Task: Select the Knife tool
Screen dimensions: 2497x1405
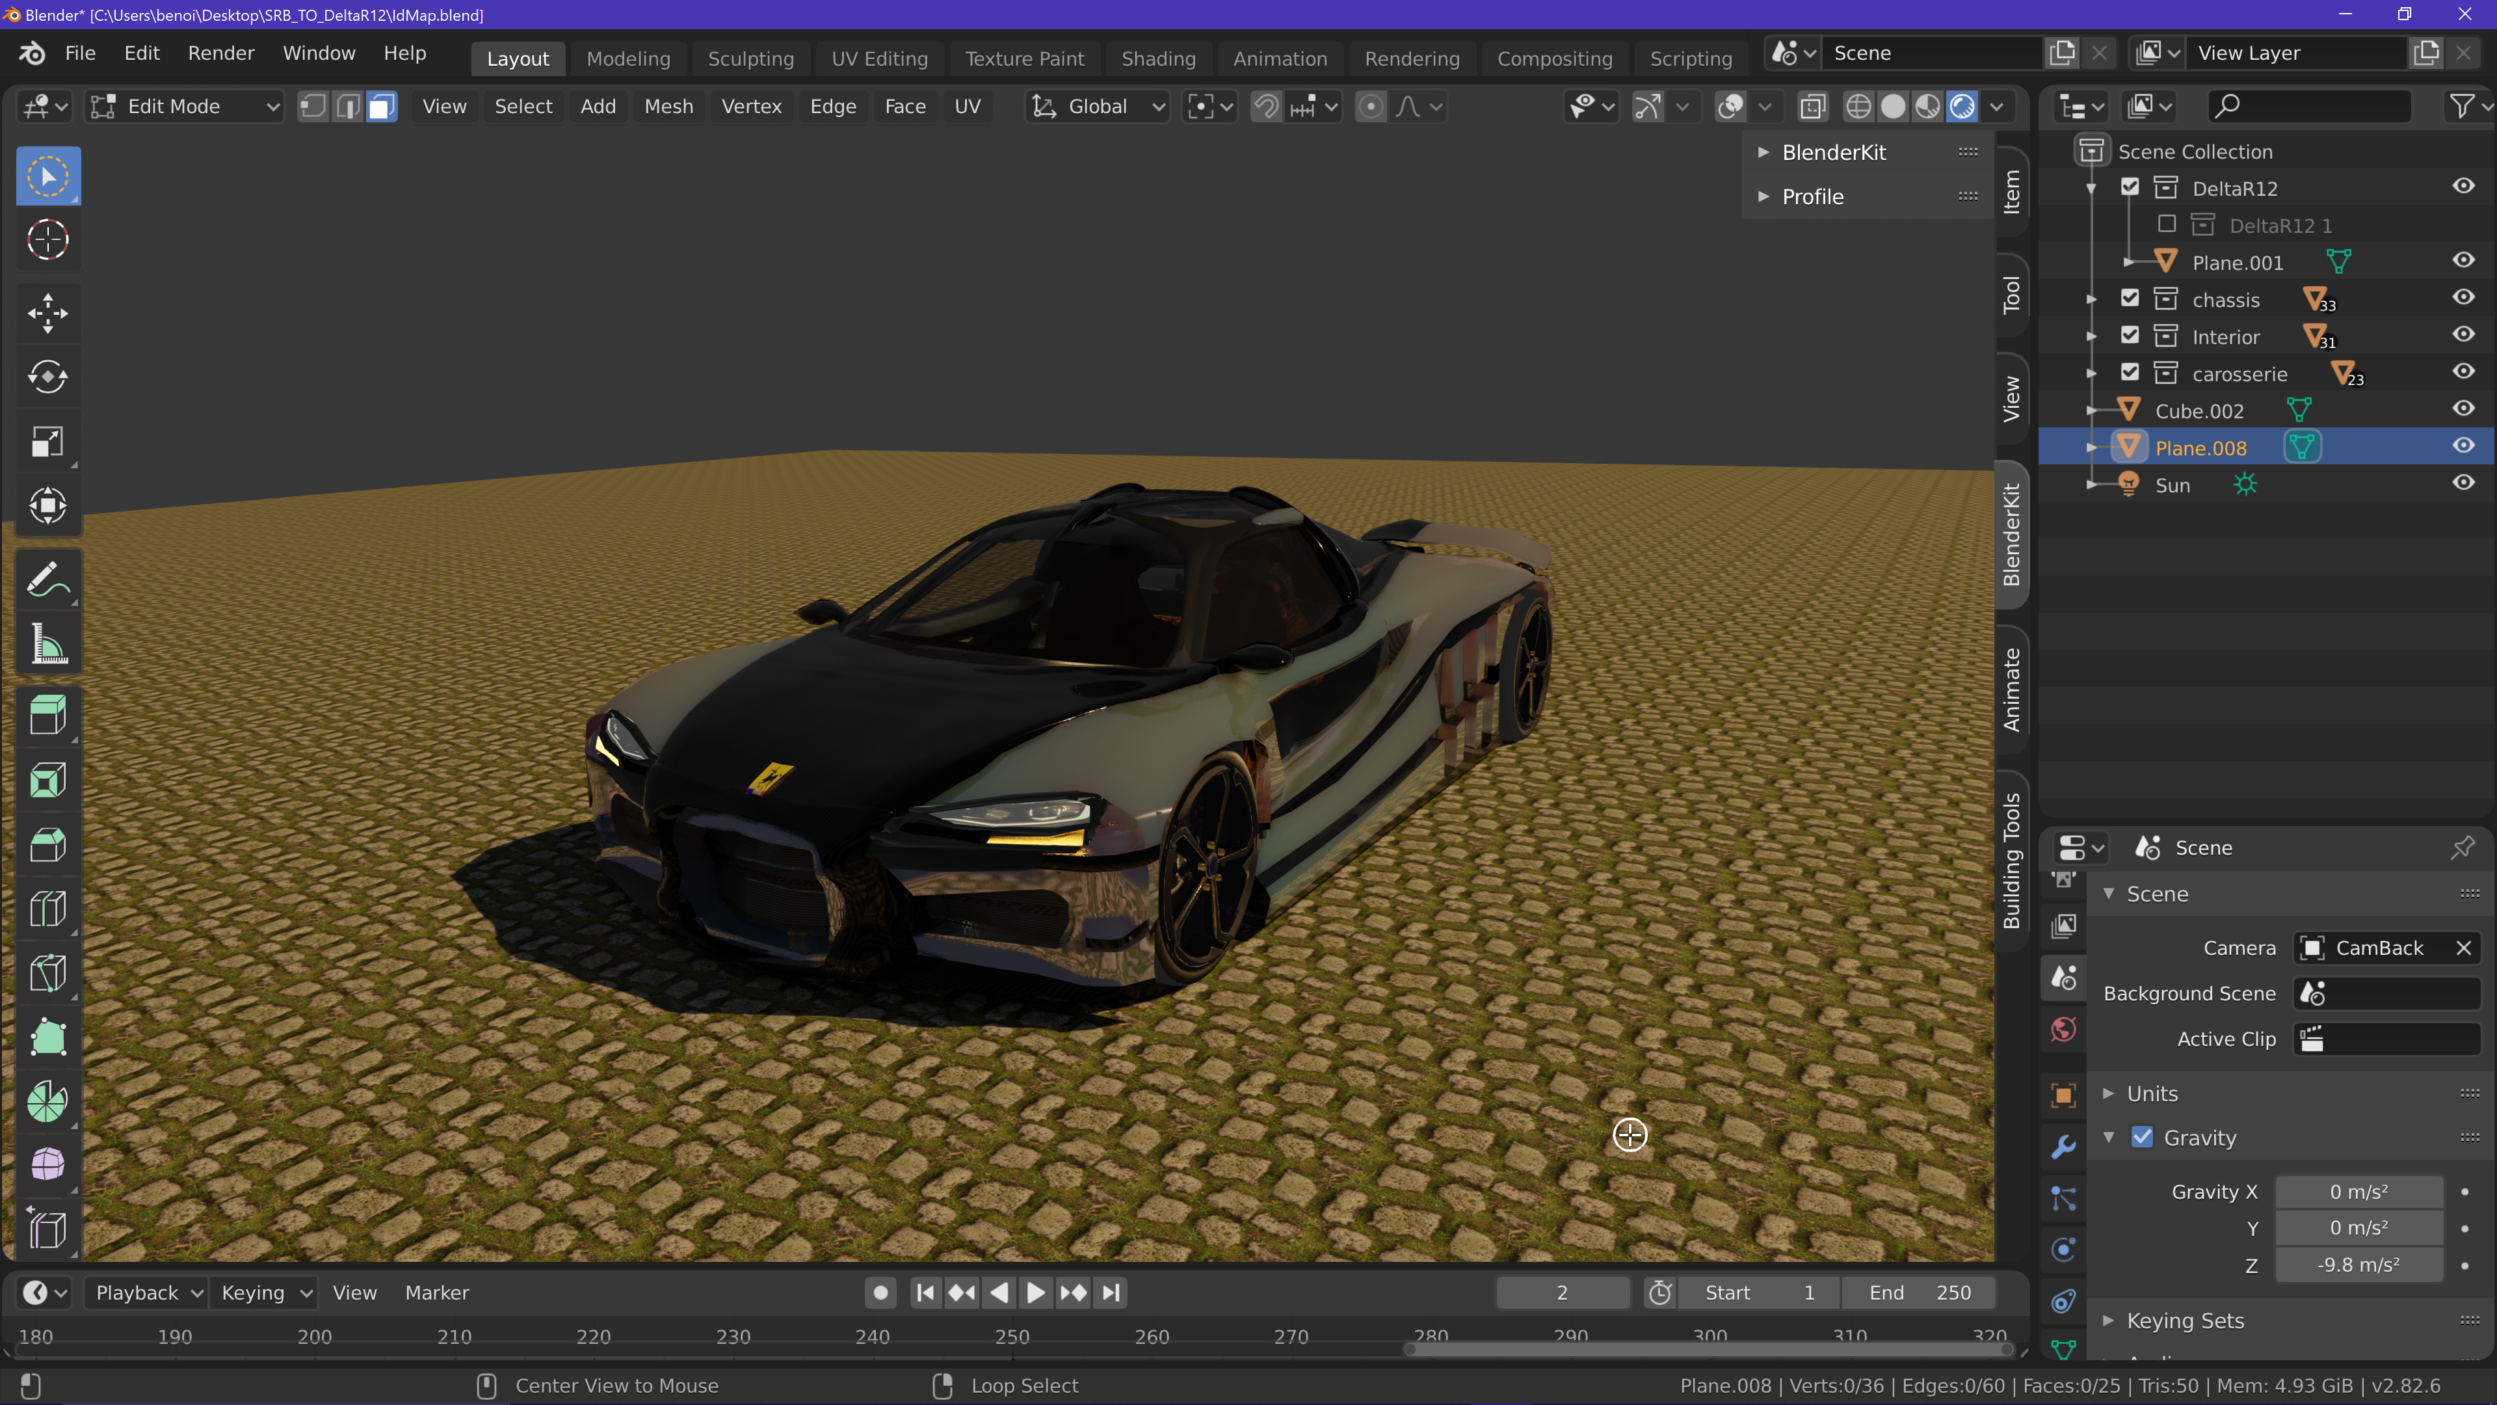Action: point(47,974)
